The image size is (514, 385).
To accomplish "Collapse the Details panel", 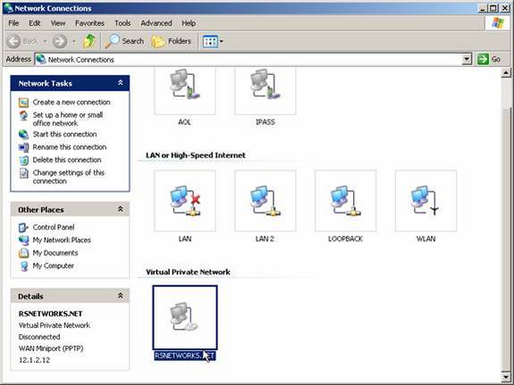I will [121, 296].
